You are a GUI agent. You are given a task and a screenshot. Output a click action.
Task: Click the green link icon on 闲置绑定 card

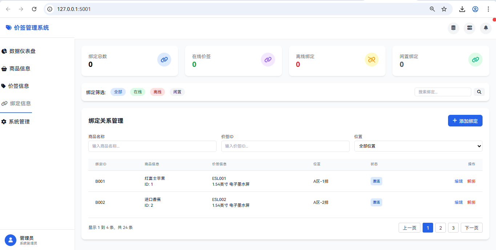click(475, 60)
